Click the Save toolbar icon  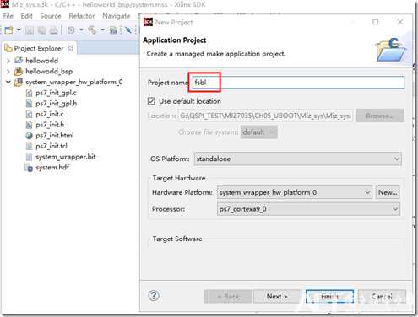tap(30, 30)
